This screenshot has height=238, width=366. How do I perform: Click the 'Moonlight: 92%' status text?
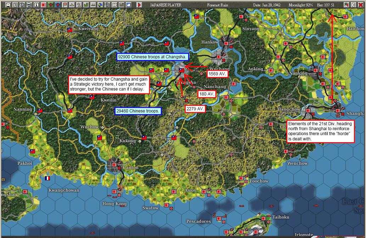click(x=301, y=5)
